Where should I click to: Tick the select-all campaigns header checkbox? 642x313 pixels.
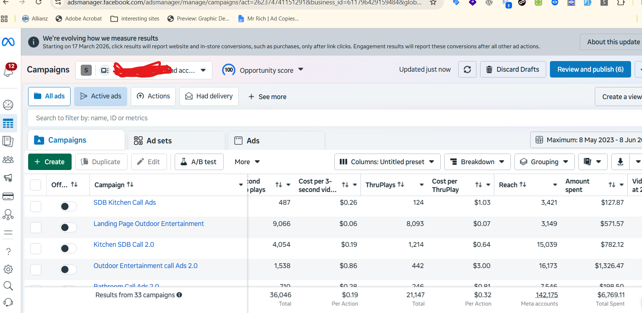tap(35, 185)
